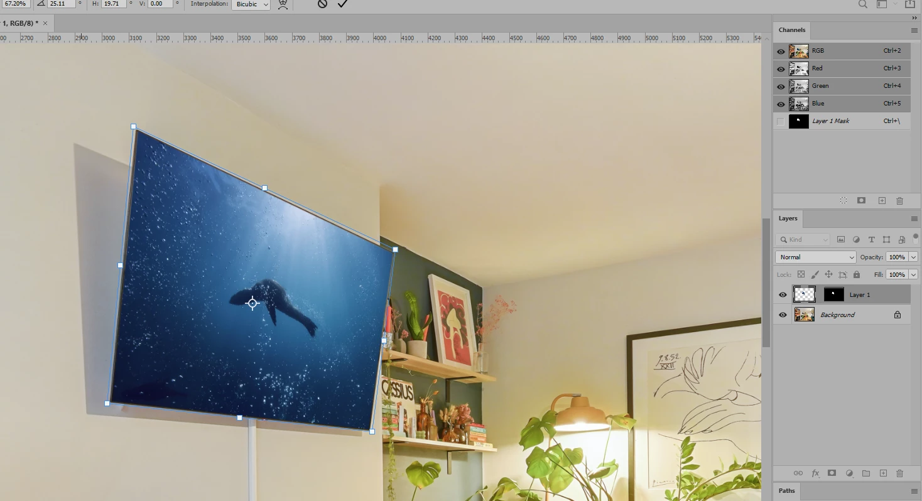Hide the RGB channel eye
This screenshot has width=922, height=501.
coord(781,51)
